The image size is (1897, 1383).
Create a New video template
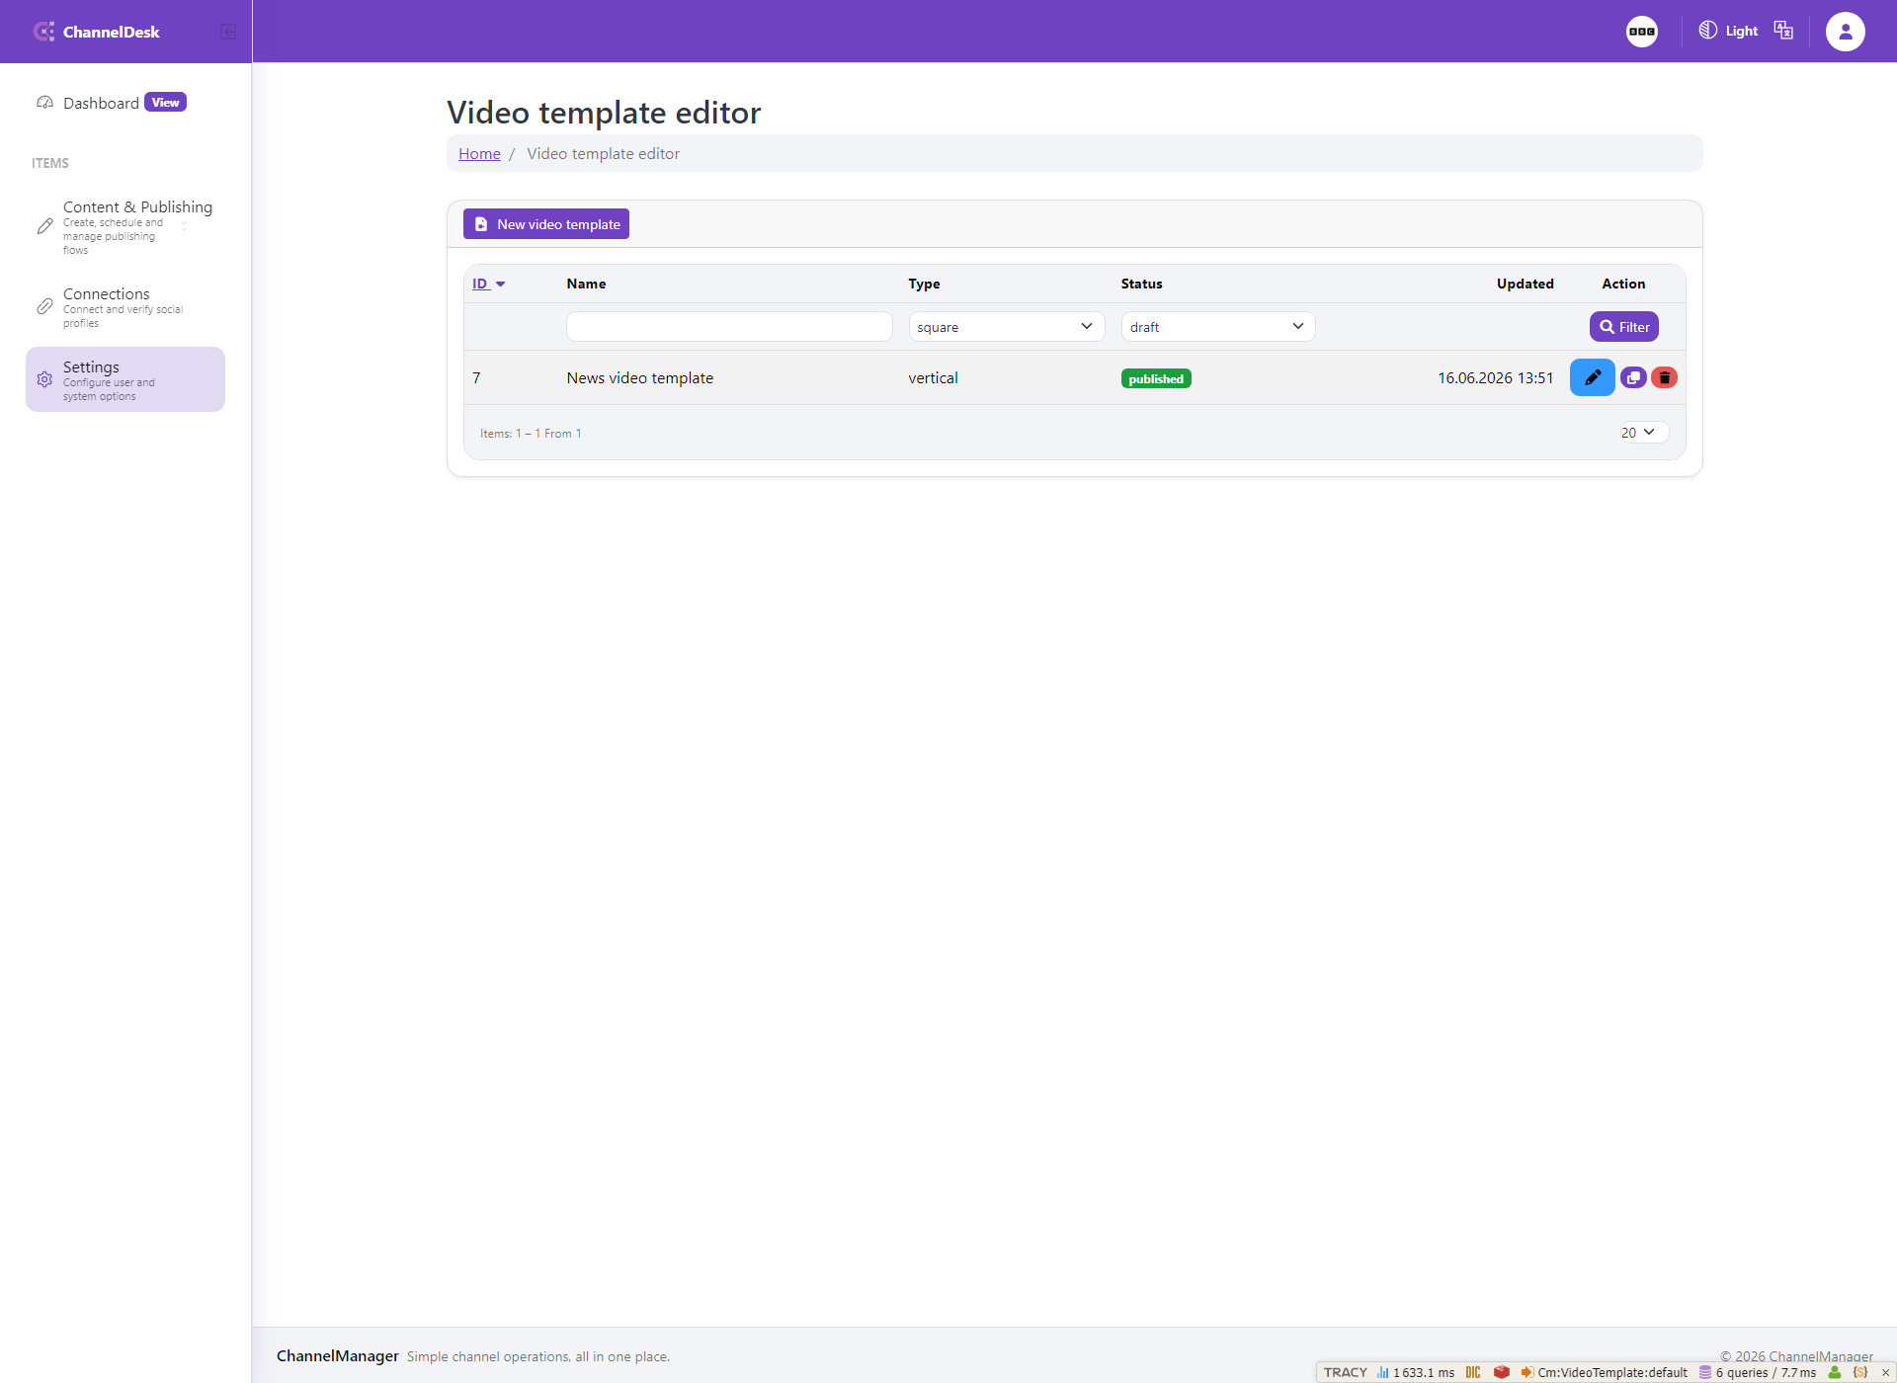[x=546, y=224]
